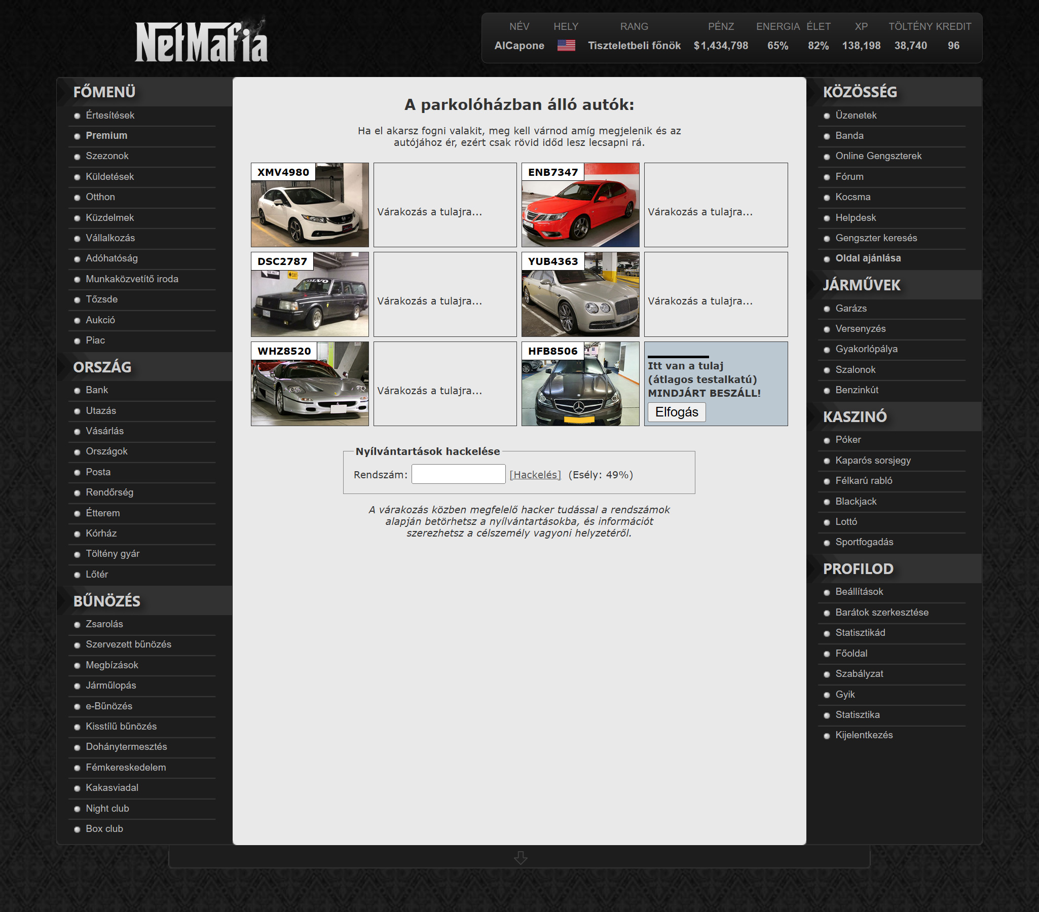1039x912 pixels.
Task: Click the US flag location icon
Action: click(x=566, y=46)
